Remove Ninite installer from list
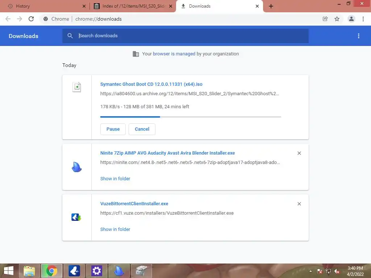Viewport: 371px width, 278px height. click(299, 153)
